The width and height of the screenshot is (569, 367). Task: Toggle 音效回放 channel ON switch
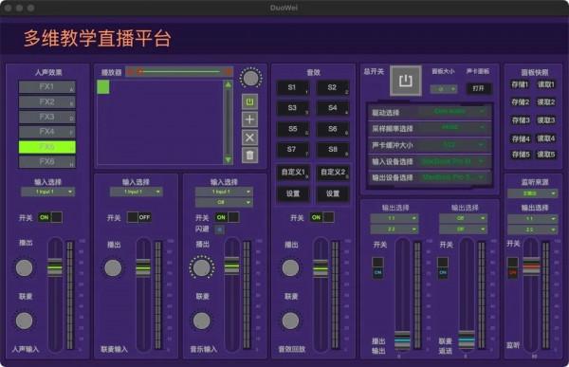pos(322,217)
